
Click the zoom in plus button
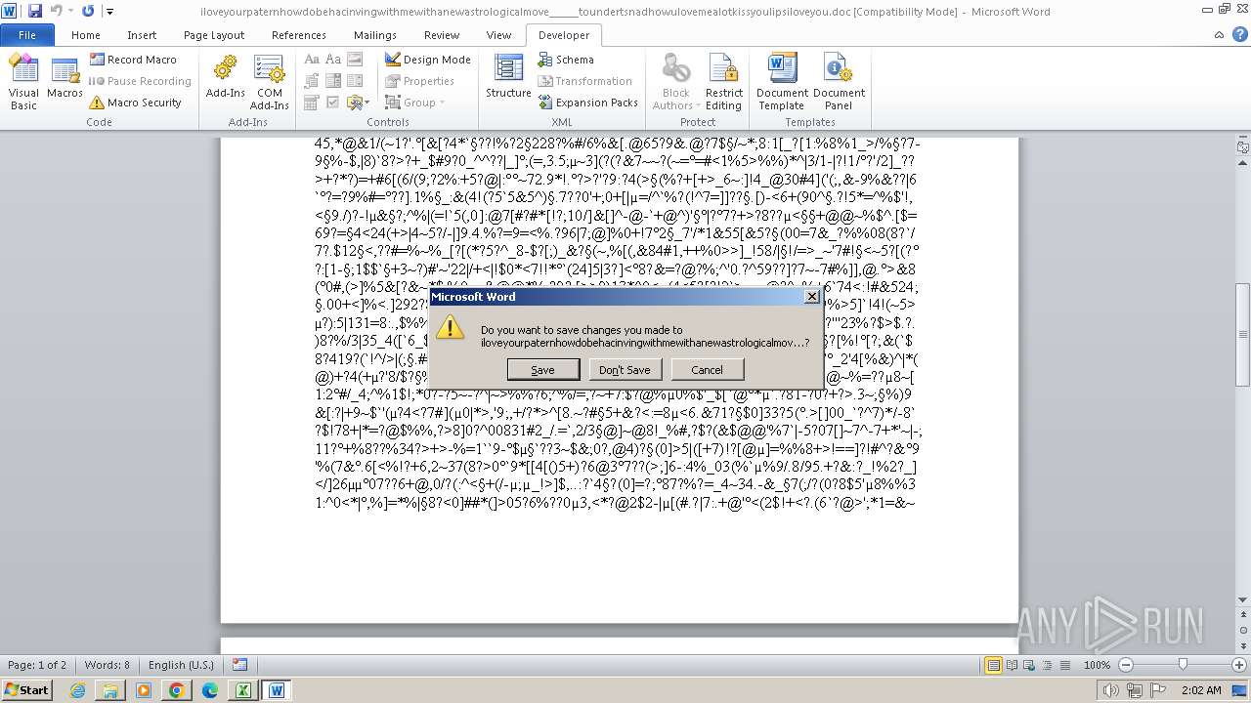pyautogui.click(x=1239, y=665)
